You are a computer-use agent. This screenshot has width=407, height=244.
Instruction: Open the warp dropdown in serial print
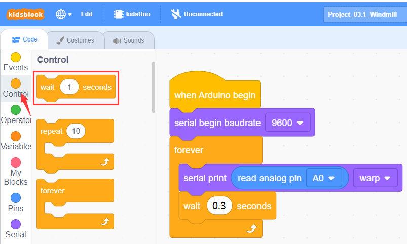[375, 178]
